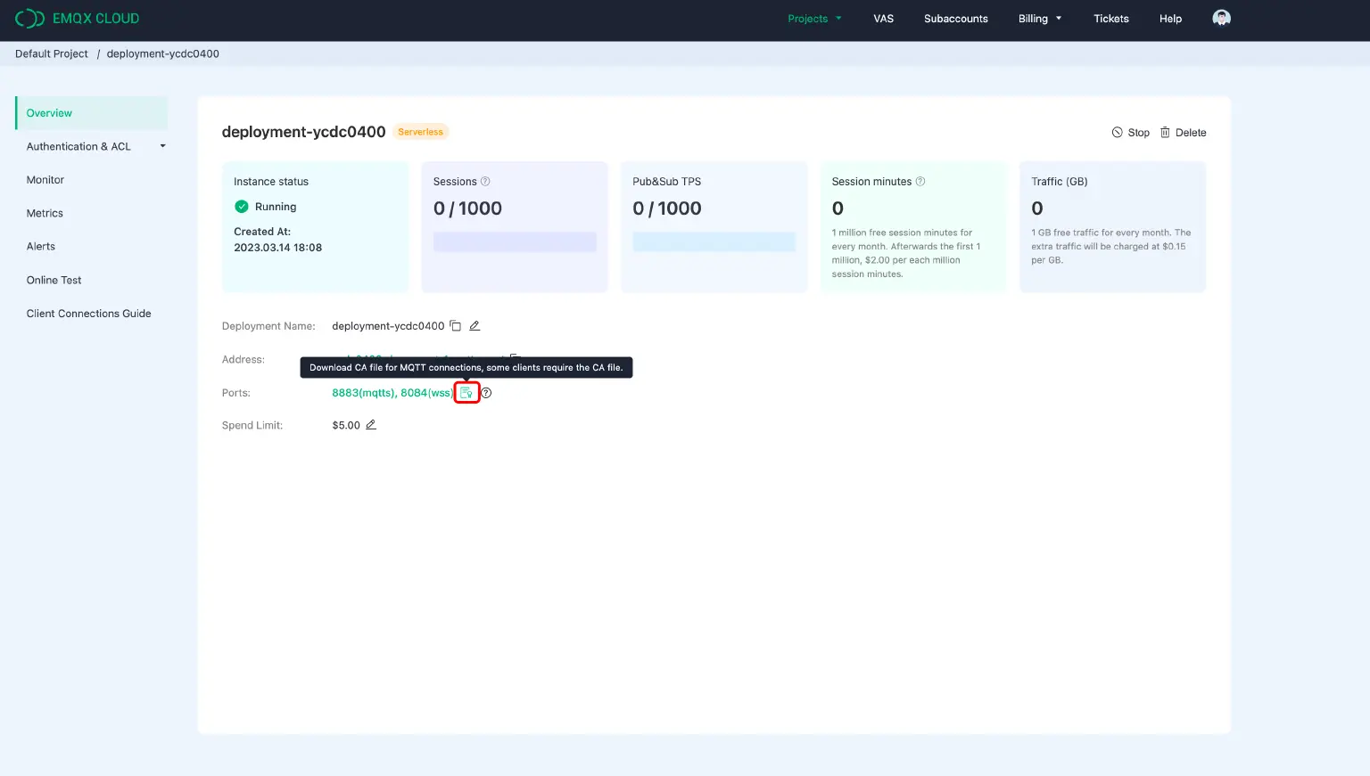Click the EMQX Cloud logo
1370x776 pixels.
pyautogui.click(x=77, y=18)
